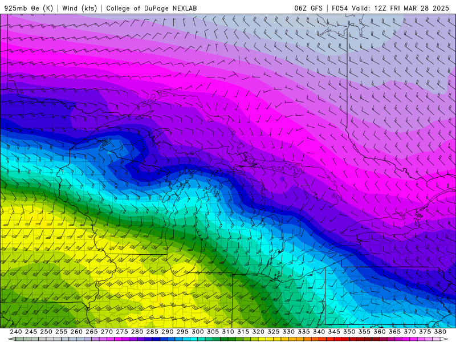The height and width of the screenshot is (342, 456).
Task: Select the 255 value on the legend
Action: pos(61,332)
